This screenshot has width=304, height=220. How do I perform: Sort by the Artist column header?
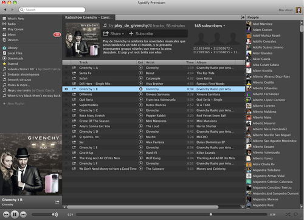150,62
